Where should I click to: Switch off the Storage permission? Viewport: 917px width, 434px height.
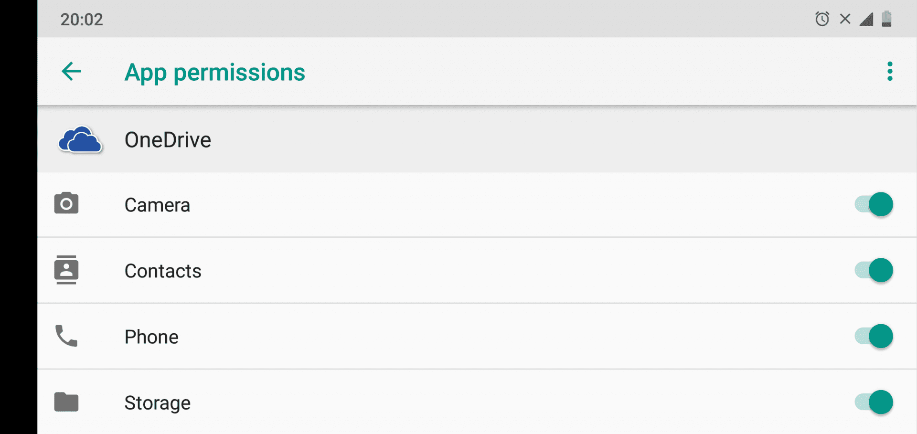tap(874, 402)
